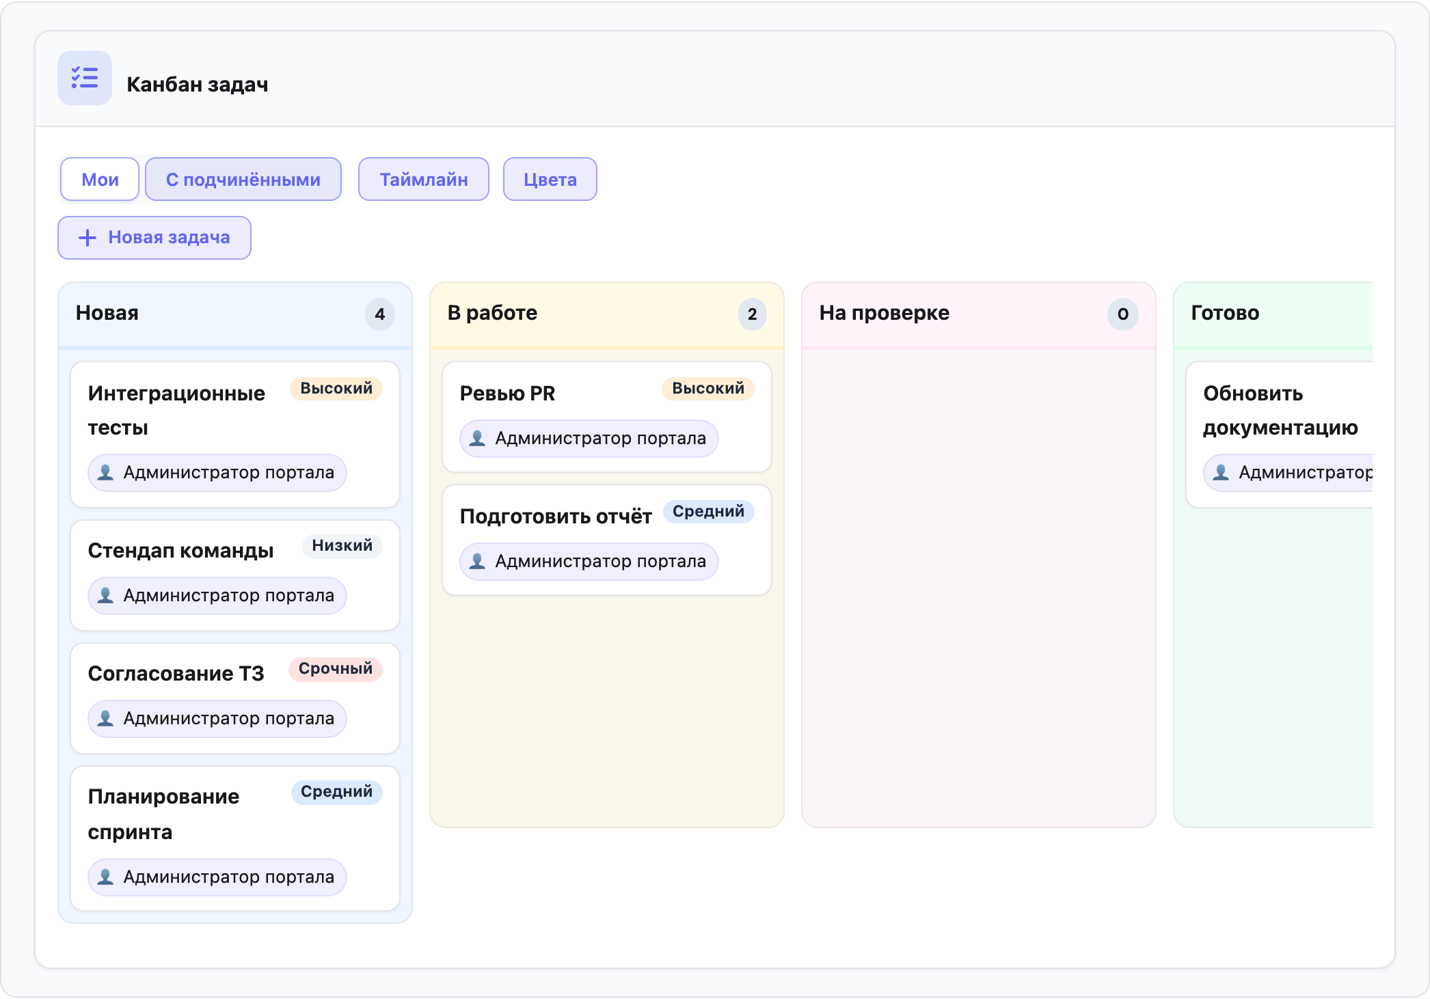Click Средний badge on Подготовить отчёт
Image resolution: width=1430 pixels, height=999 pixels.
click(x=709, y=511)
